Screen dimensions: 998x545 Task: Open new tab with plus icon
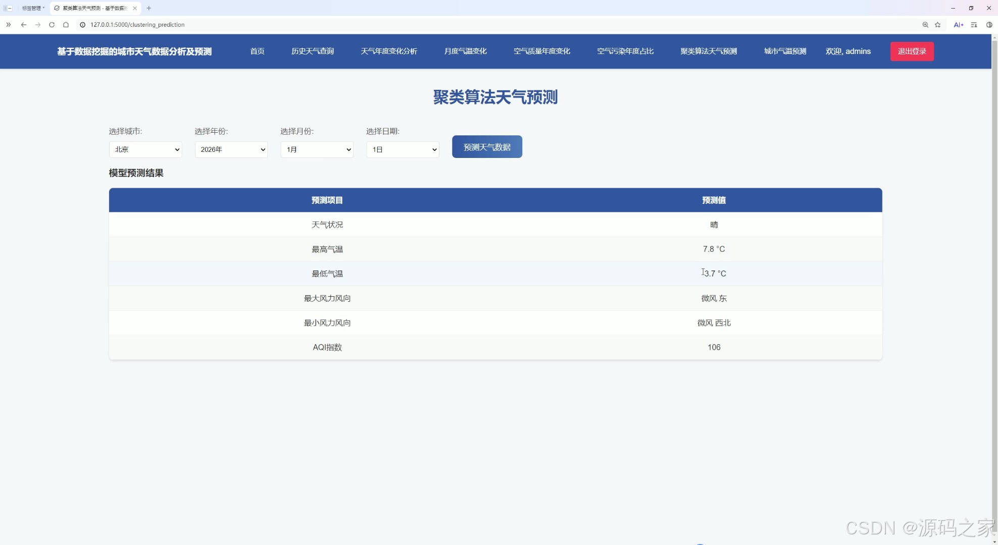point(149,8)
